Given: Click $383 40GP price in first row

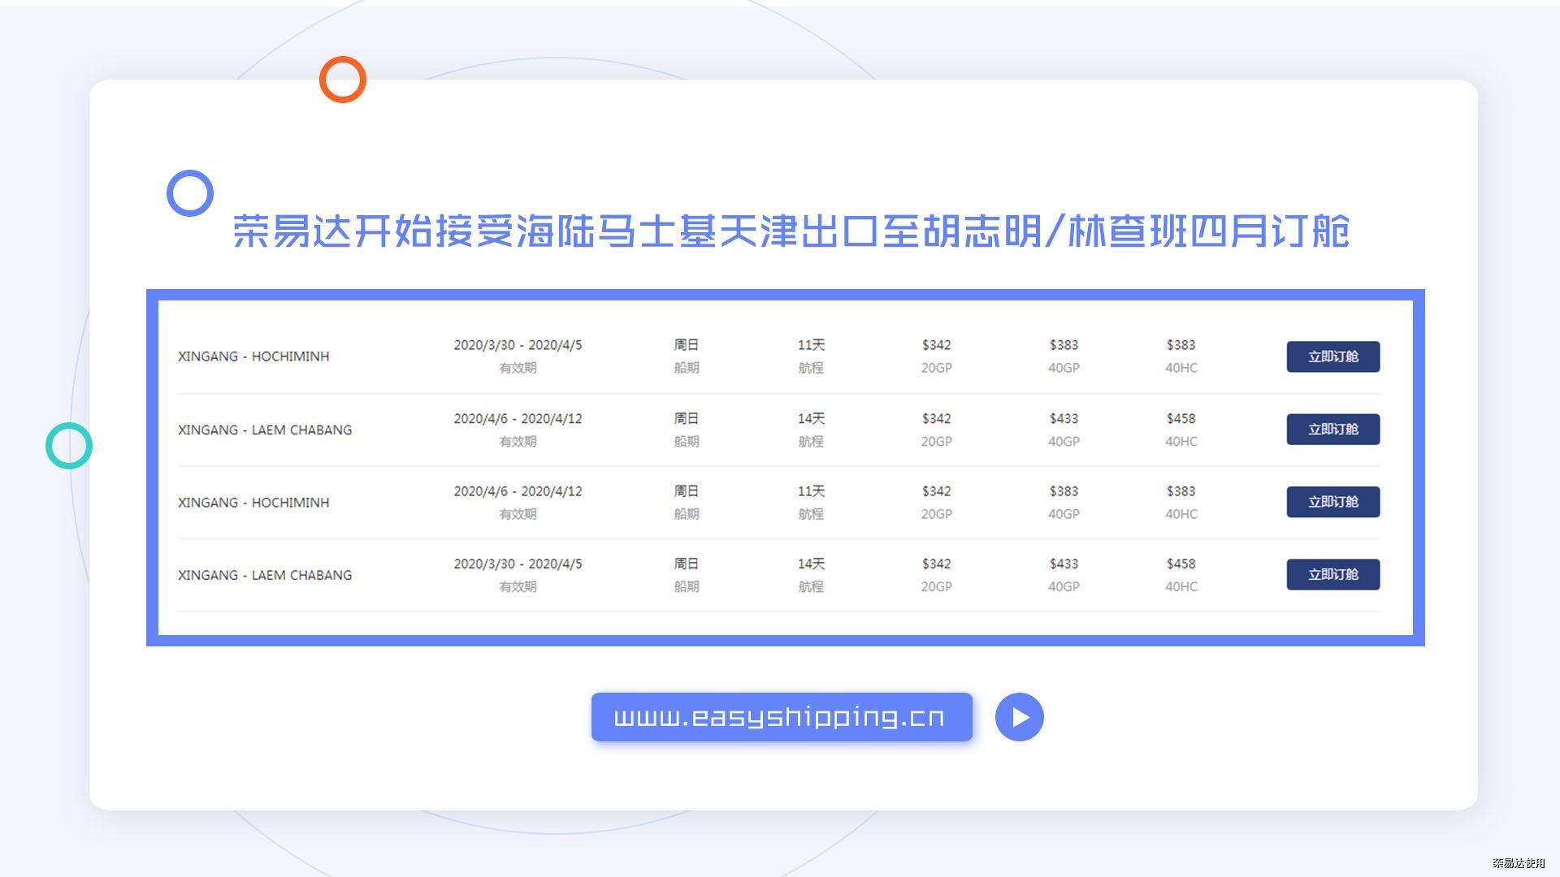Looking at the screenshot, I should pos(1064,345).
